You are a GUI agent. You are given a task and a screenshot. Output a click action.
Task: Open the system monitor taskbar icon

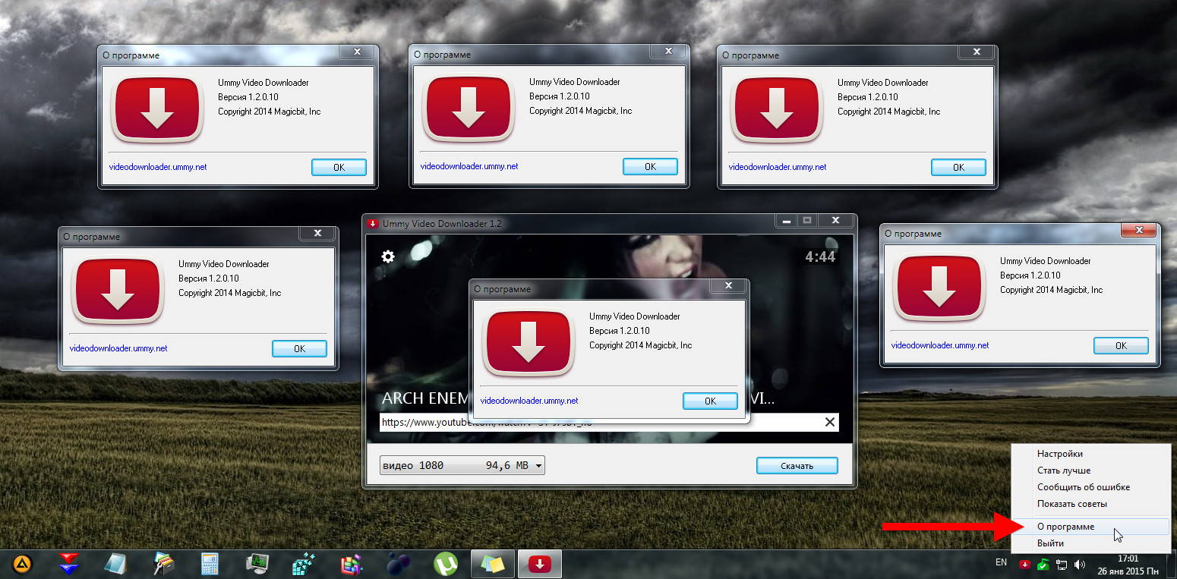tap(257, 563)
